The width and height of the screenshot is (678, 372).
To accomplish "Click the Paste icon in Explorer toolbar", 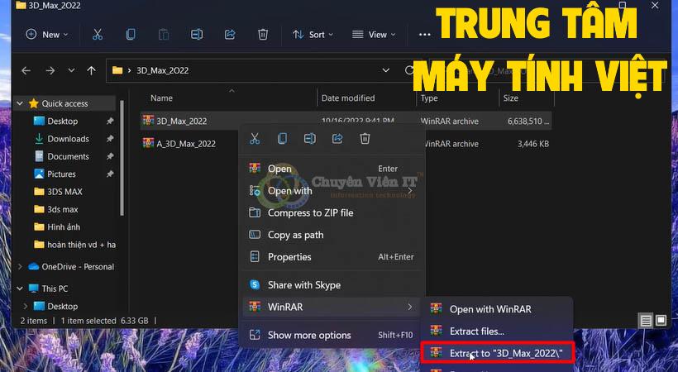I will pyautogui.click(x=164, y=35).
